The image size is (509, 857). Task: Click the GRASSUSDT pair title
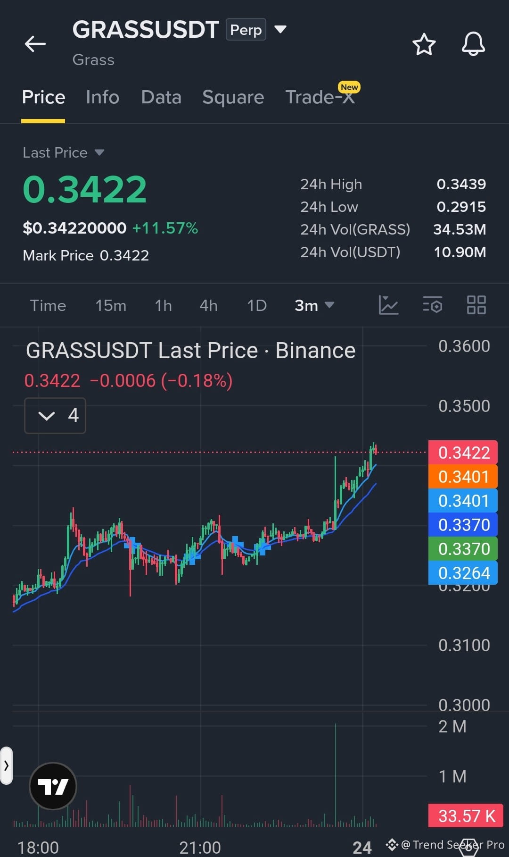tap(146, 30)
